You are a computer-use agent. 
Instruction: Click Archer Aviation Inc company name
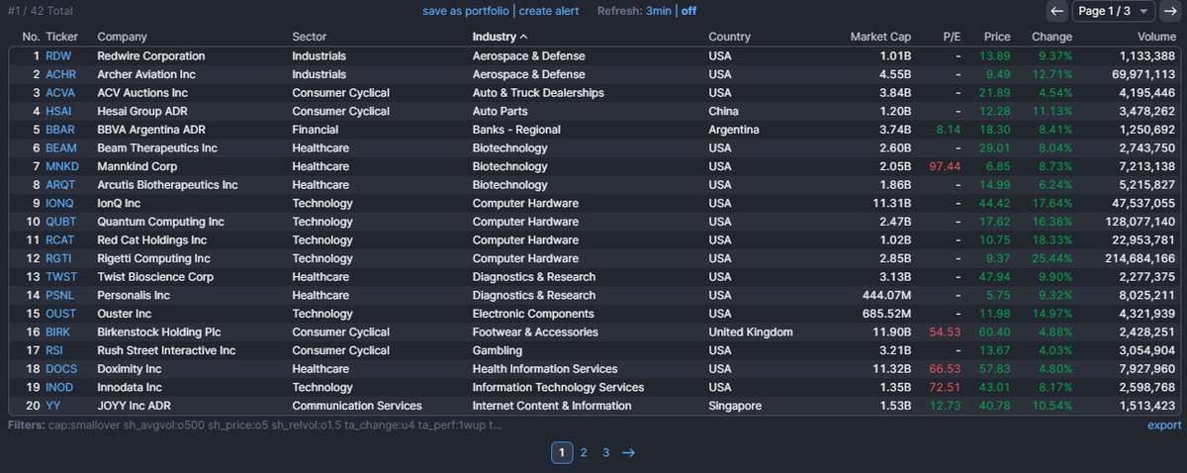click(x=146, y=74)
